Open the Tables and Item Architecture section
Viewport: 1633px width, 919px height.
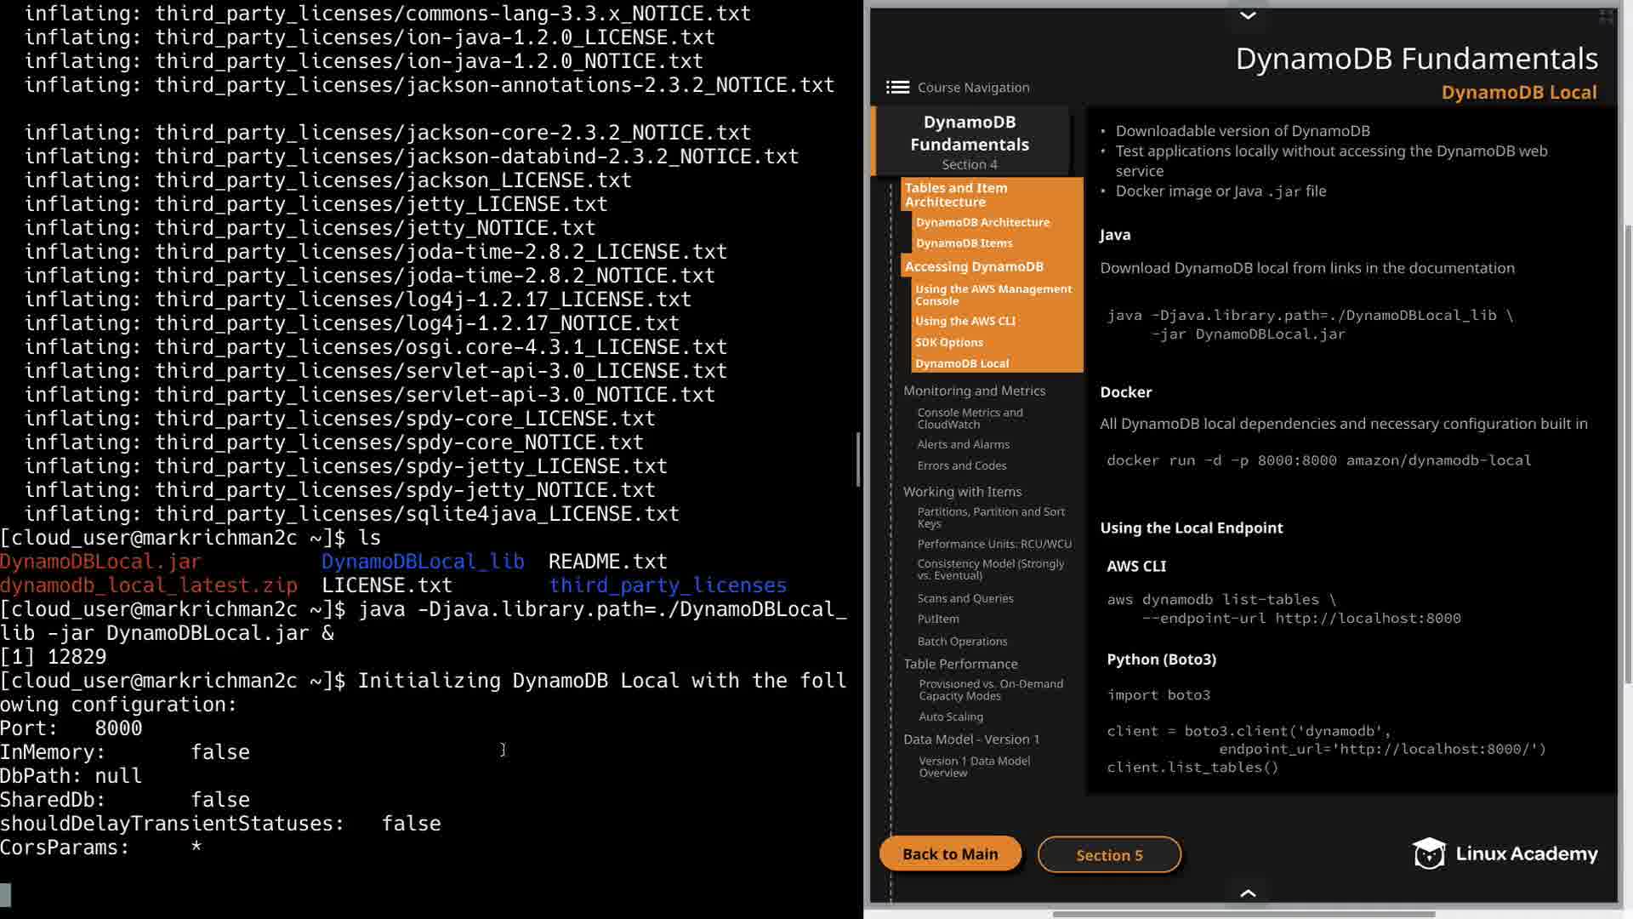click(x=956, y=195)
